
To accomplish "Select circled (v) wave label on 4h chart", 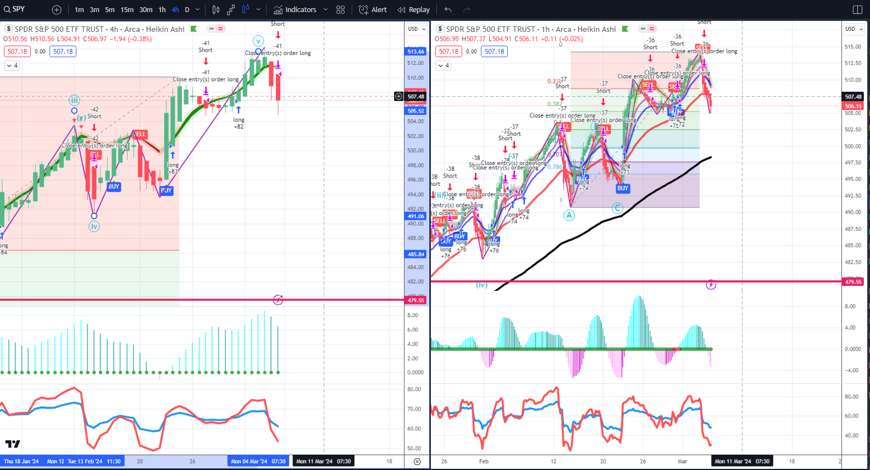I will (258, 41).
